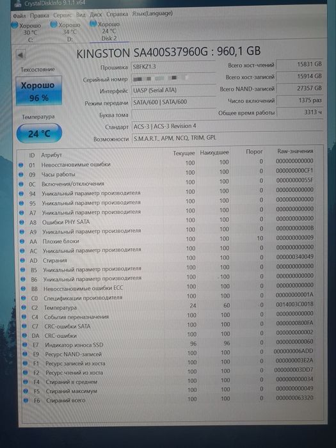Click the status dot of attribute F1
Image resolution: width=336 pixels, height=448 pixels.
pyautogui.click(x=26, y=364)
